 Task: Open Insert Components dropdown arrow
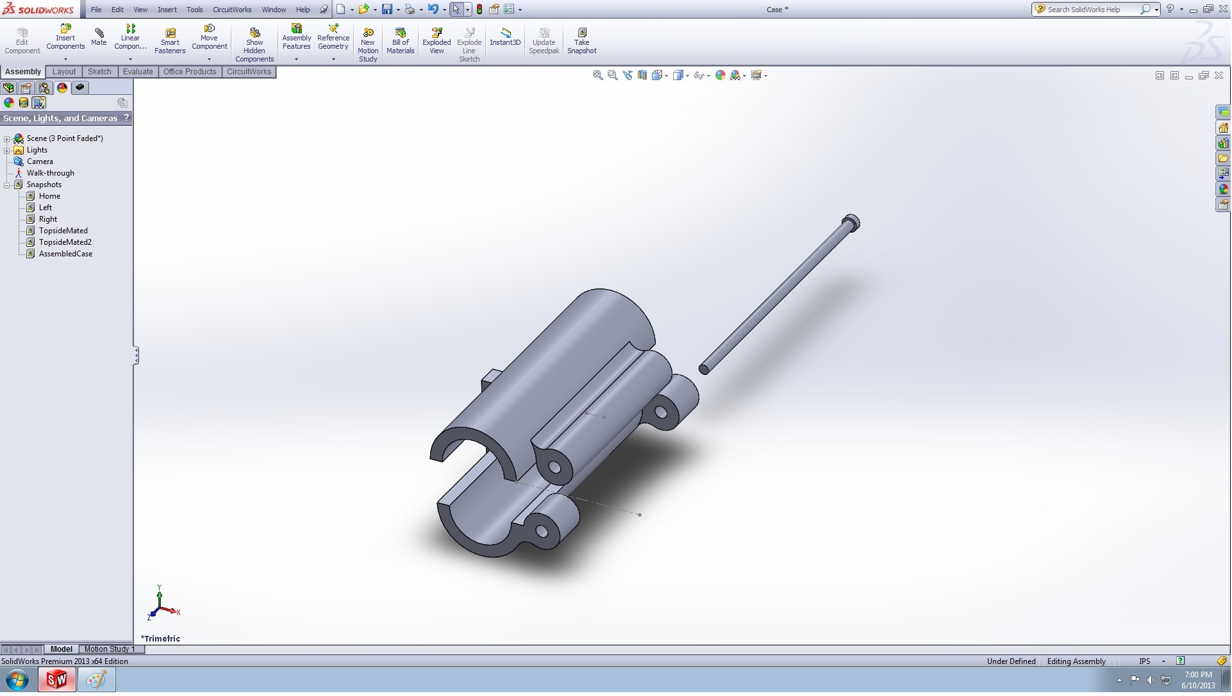coord(65,60)
